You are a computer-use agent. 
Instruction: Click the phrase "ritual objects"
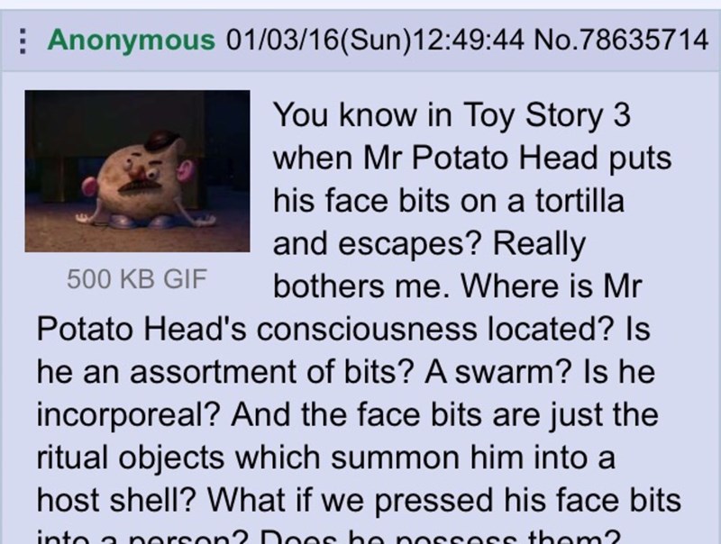(132, 458)
